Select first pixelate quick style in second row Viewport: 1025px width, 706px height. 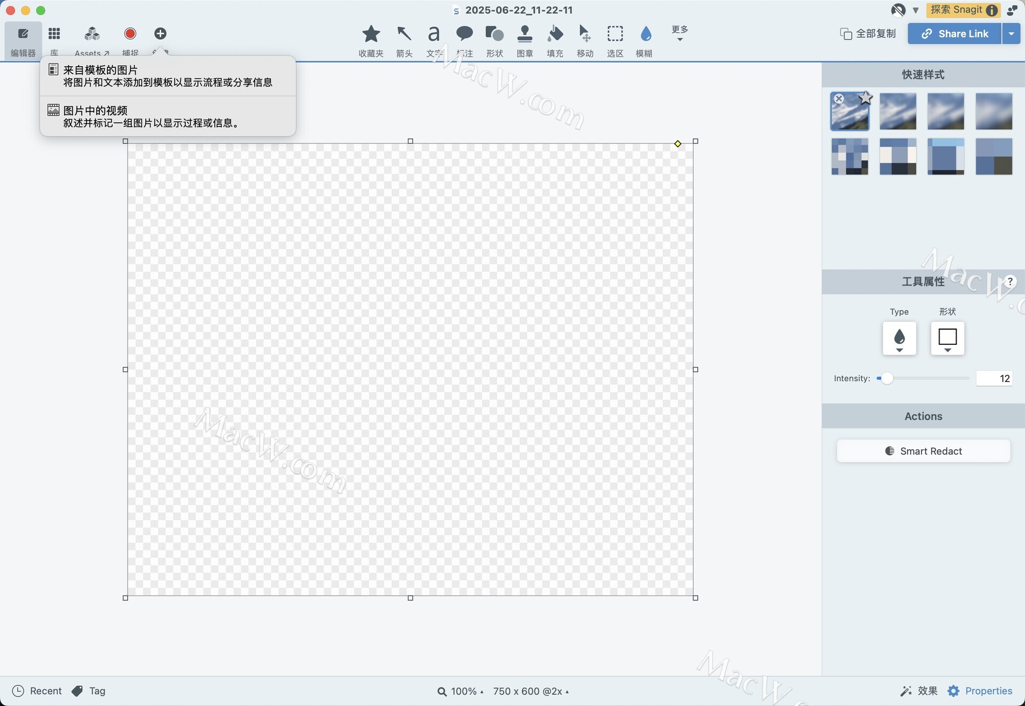(x=849, y=156)
